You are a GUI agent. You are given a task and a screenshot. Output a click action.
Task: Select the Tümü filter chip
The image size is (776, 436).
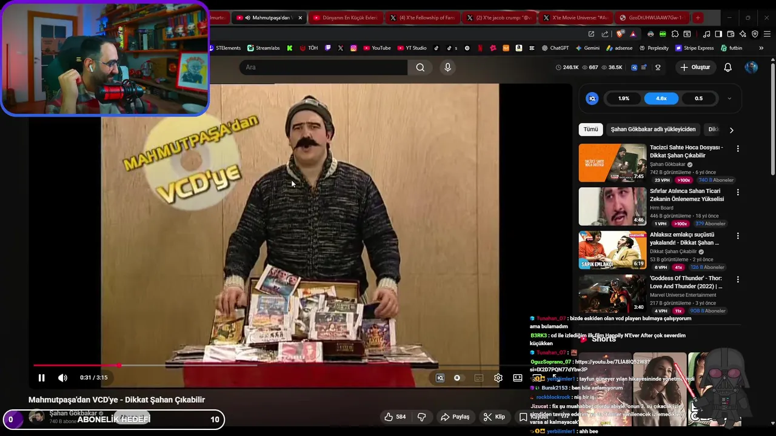tap(590, 130)
